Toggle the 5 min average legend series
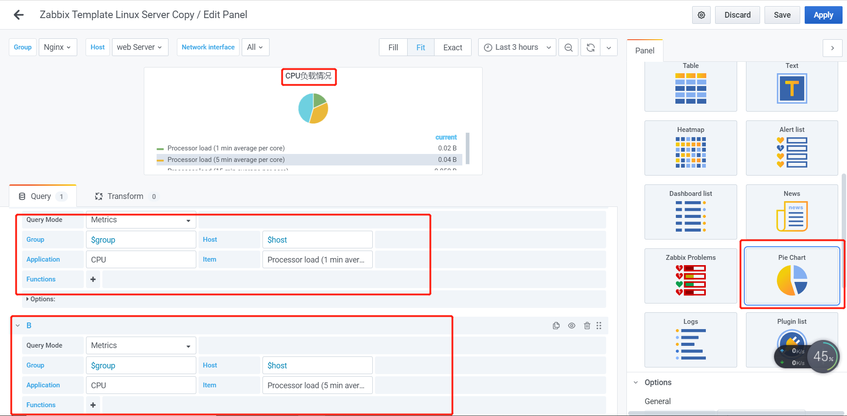The height and width of the screenshot is (416, 847). [226, 160]
